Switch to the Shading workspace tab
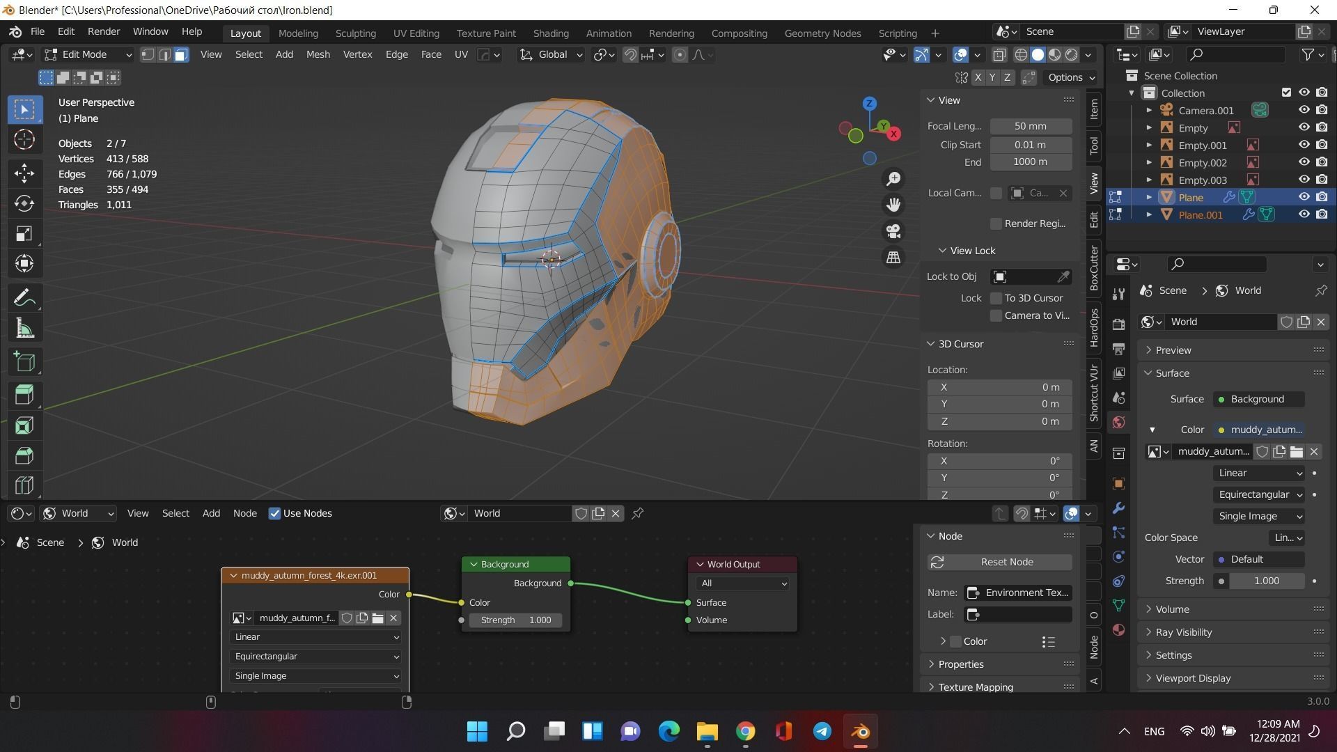 550,33
